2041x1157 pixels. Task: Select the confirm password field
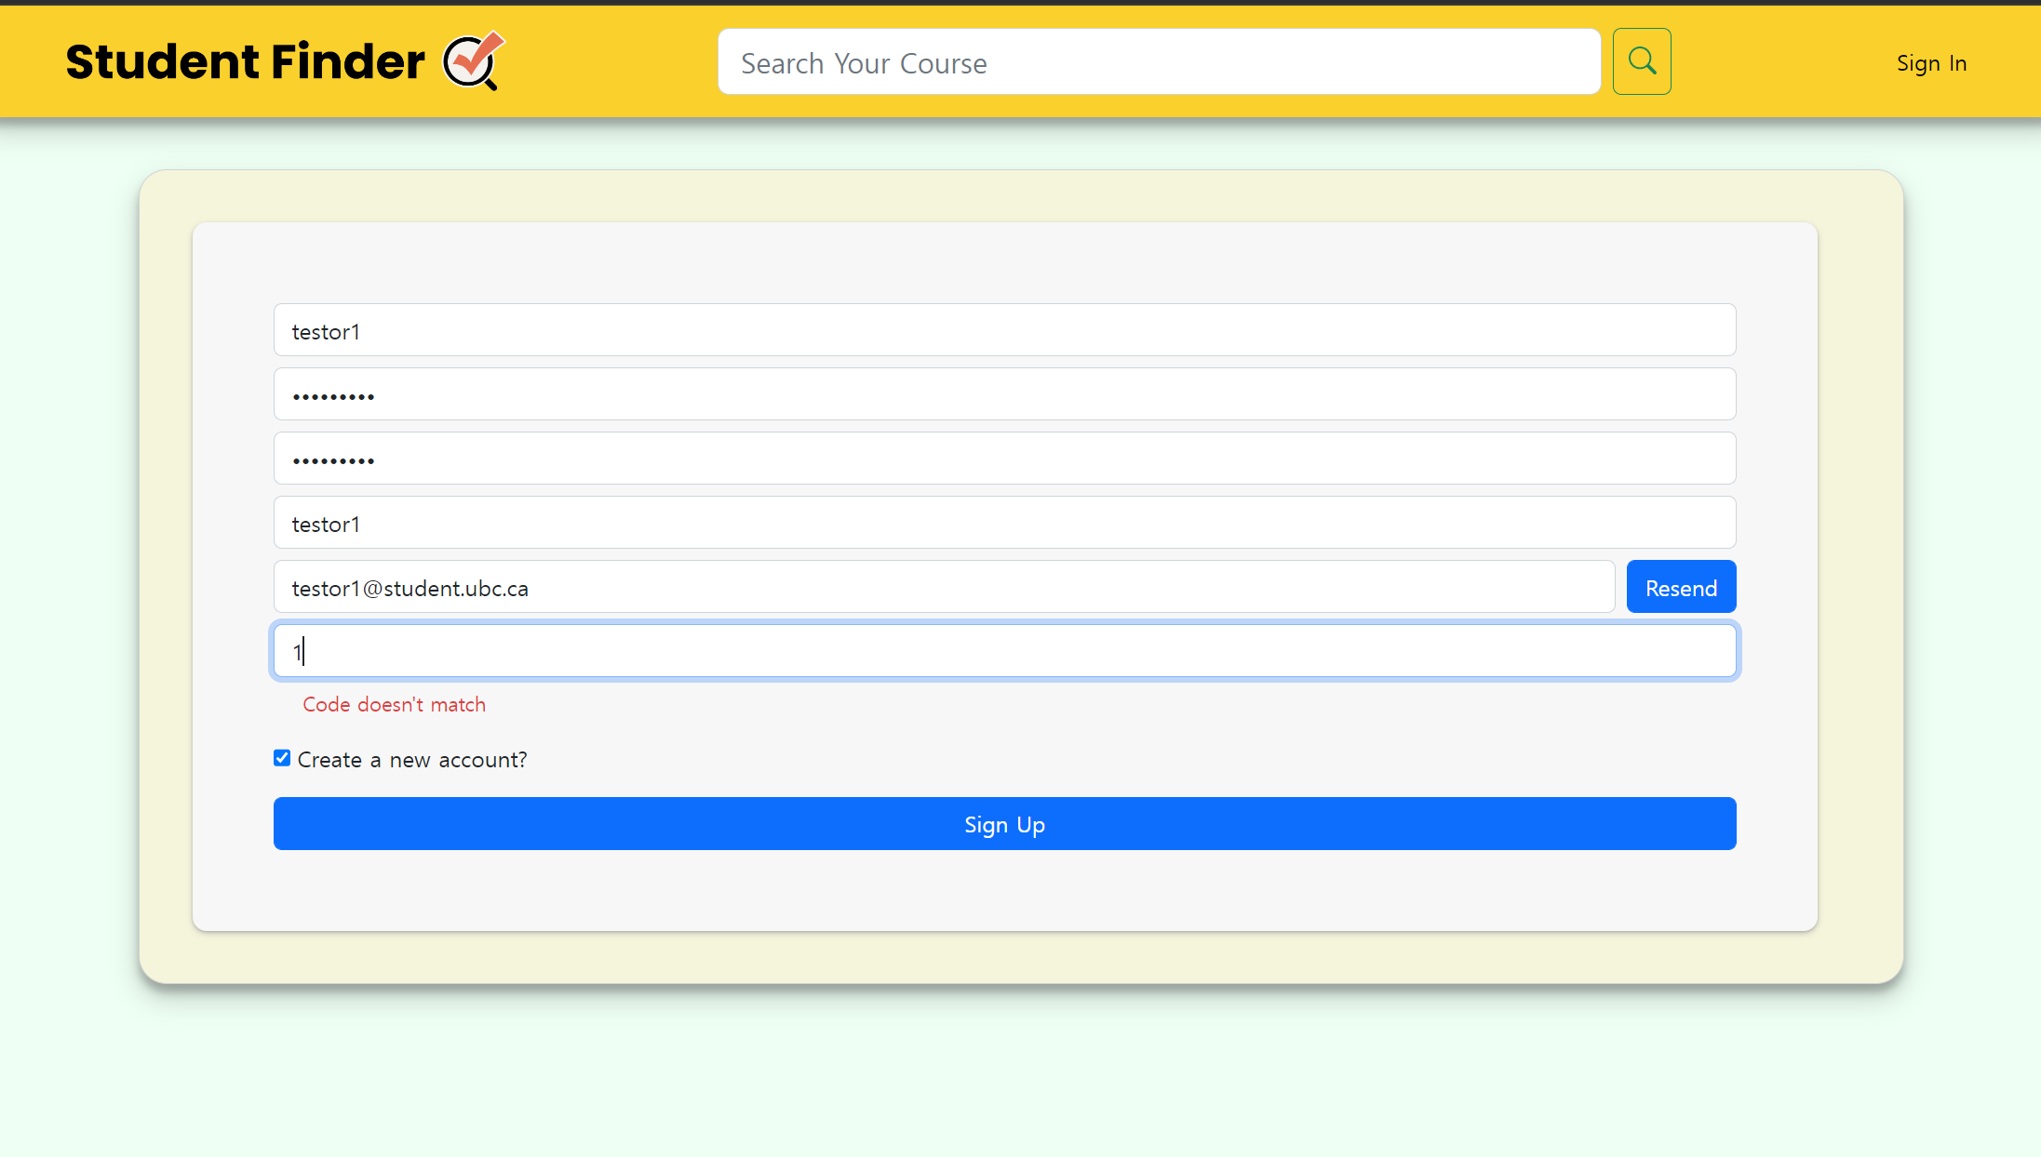pyautogui.click(x=1004, y=459)
